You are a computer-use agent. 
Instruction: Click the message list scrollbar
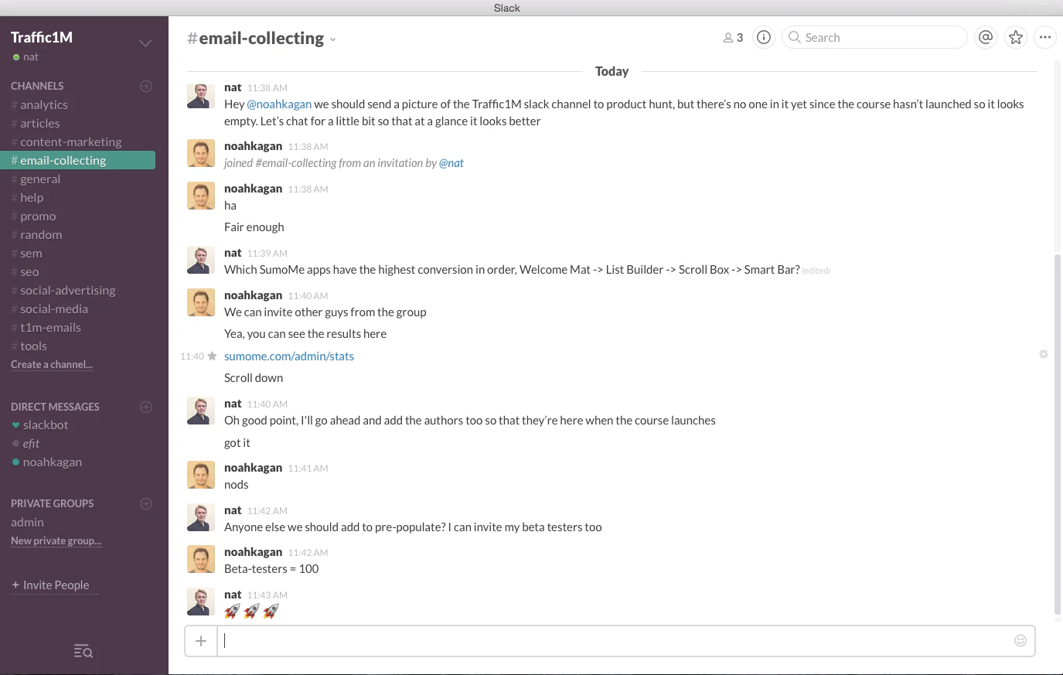click(1058, 435)
